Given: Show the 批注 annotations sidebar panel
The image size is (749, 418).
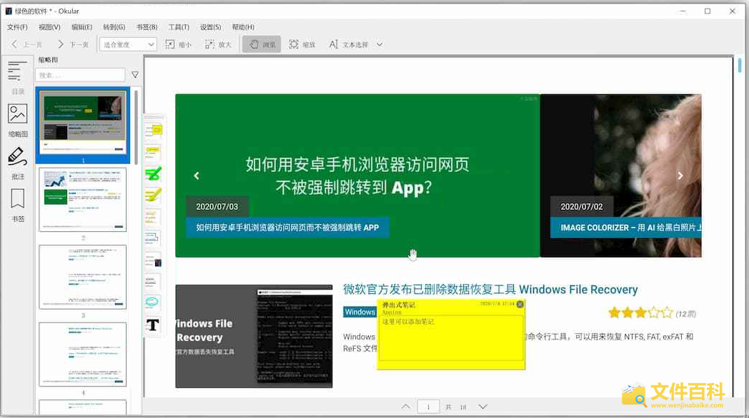Looking at the screenshot, I should click(x=18, y=163).
